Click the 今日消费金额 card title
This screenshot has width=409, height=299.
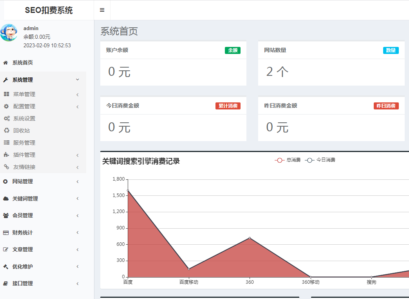[x=123, y=106]
